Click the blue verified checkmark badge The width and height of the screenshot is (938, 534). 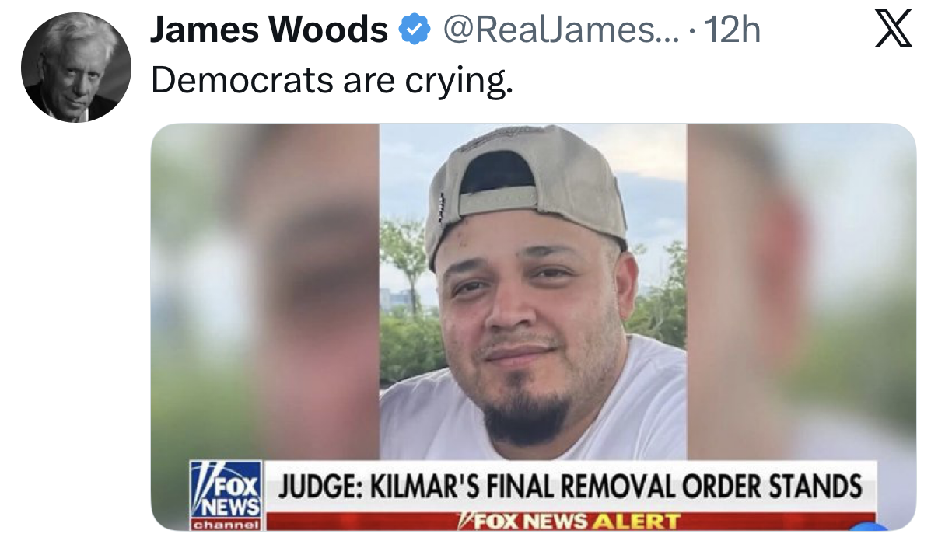(415, 30)
